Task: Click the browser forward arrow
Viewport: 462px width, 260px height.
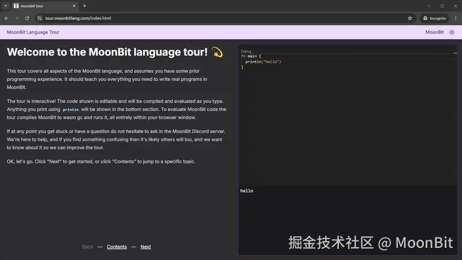Action: coord(17,18)
